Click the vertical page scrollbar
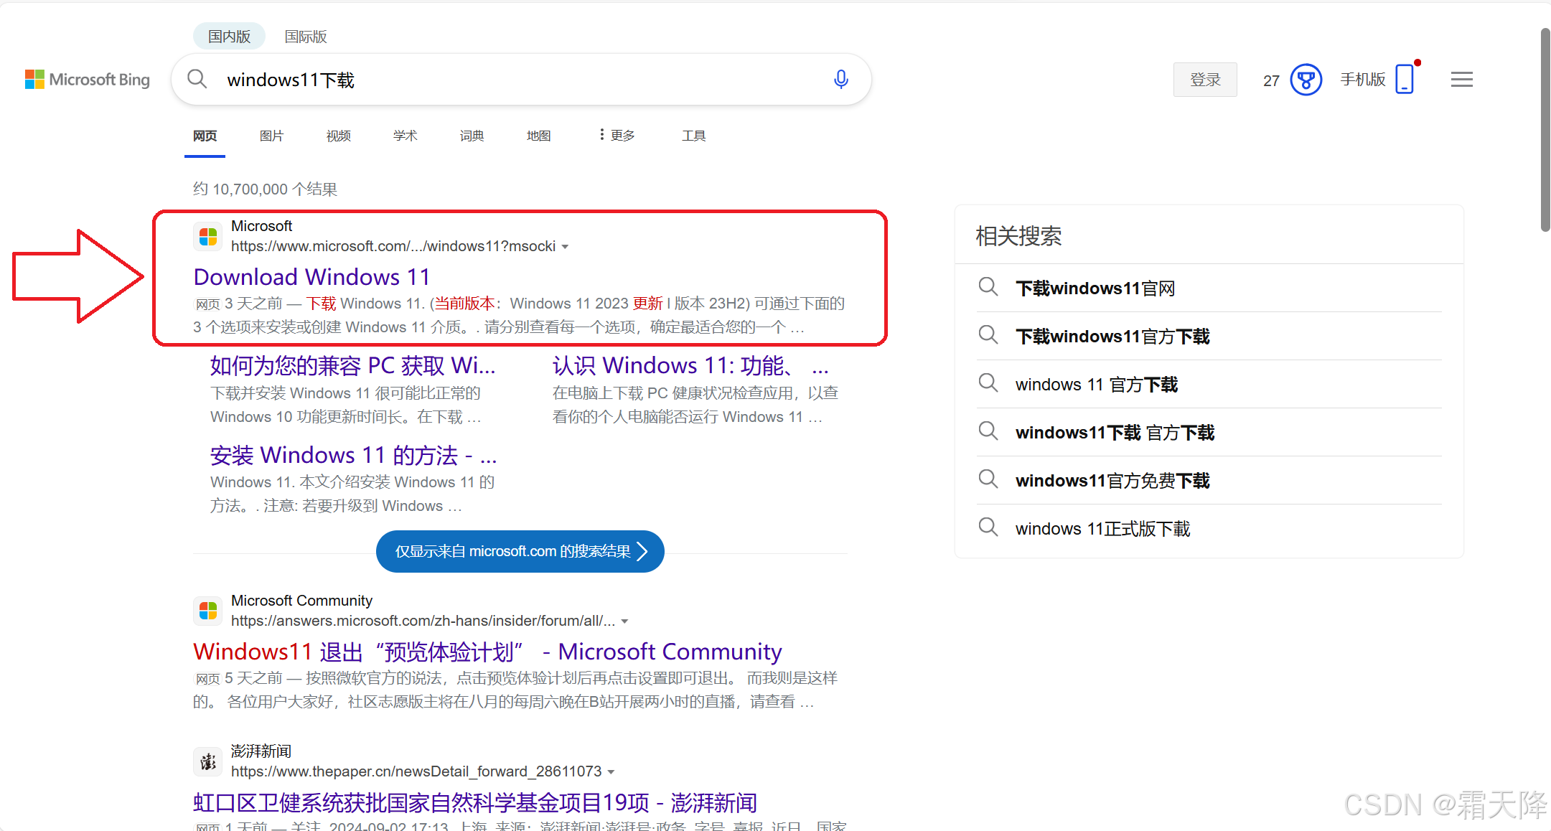The height and width of the screenshot is (831, 1551). tap(1545, 129)
